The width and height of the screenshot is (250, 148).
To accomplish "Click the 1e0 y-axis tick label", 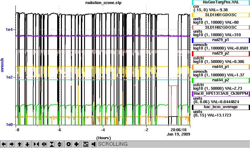I will pos(9,124).
